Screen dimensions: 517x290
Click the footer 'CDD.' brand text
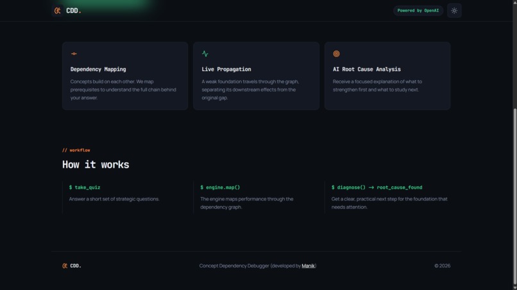76,266
